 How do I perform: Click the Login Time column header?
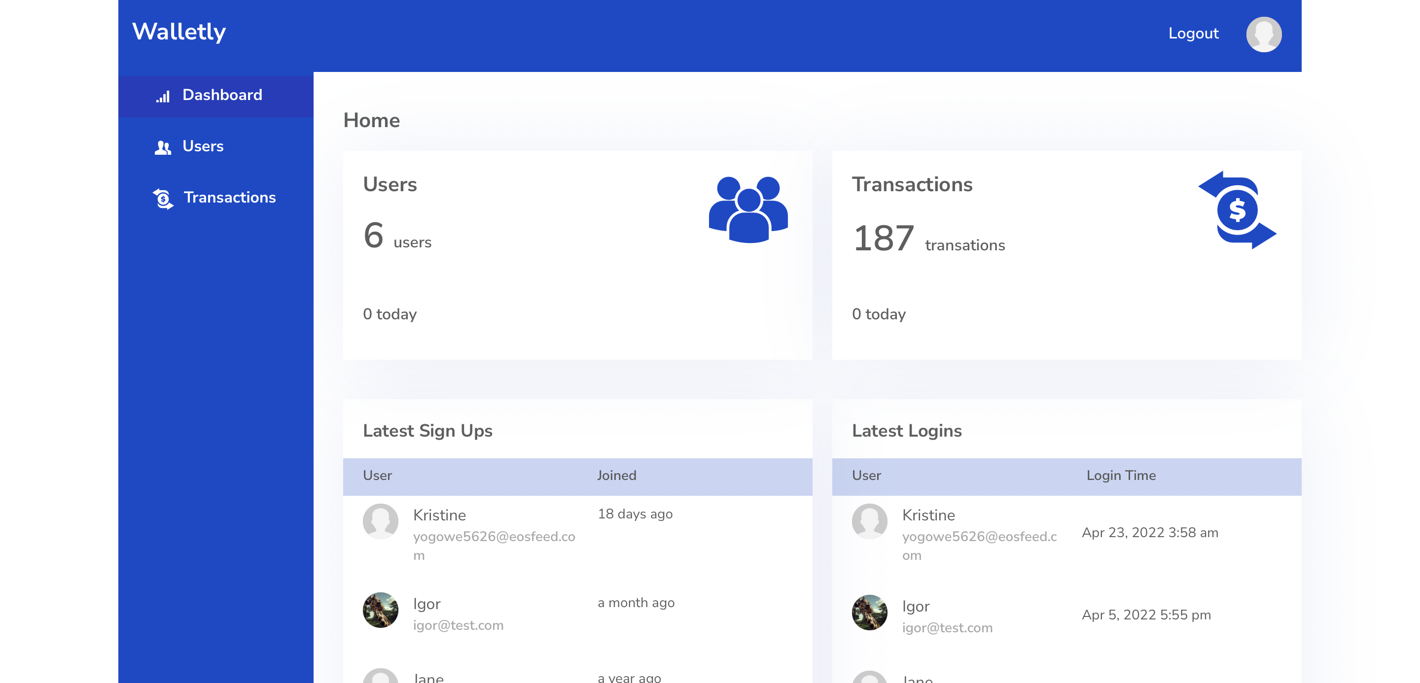pyautogui.click(x=1121, y=476)
